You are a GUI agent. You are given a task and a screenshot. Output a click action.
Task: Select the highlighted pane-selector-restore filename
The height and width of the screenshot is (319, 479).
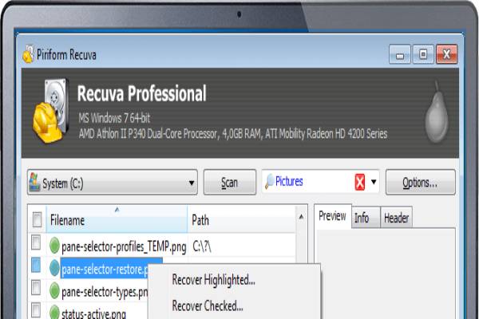pos(105,270)
